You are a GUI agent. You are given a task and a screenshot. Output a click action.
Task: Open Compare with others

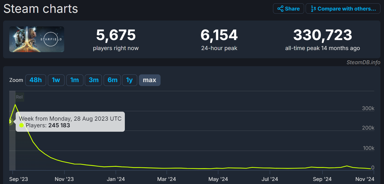[x=343, y=8]
